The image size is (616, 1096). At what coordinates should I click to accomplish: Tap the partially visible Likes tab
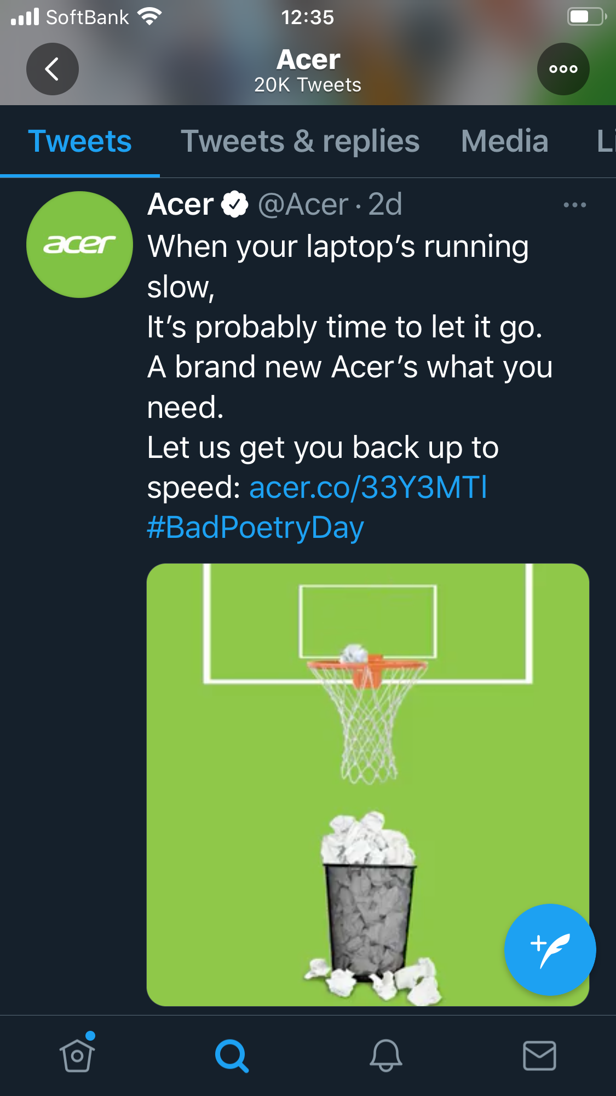[606, 141]
